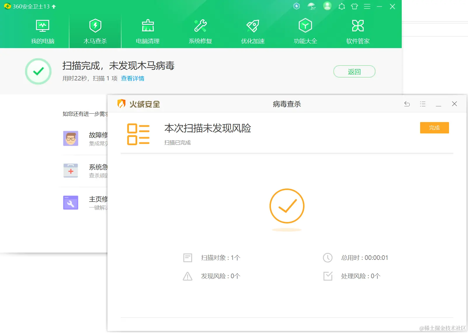The height and width of the screenshot is (333, 468).
Task: Click back arrow icon in 火绒 title bar
Action: click(x=407, y=104)
